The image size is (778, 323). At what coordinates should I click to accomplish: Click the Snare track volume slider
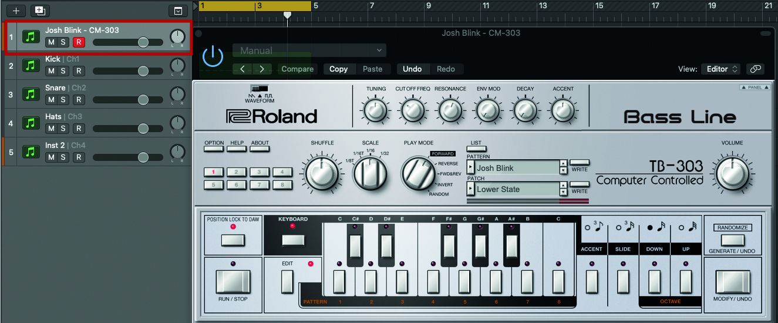128,100
